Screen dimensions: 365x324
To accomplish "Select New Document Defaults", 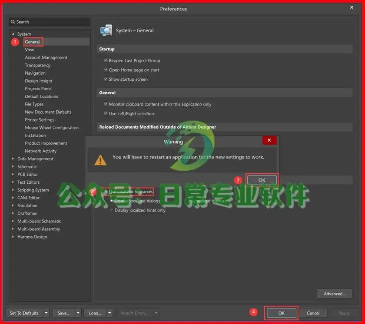I will 48,112.
